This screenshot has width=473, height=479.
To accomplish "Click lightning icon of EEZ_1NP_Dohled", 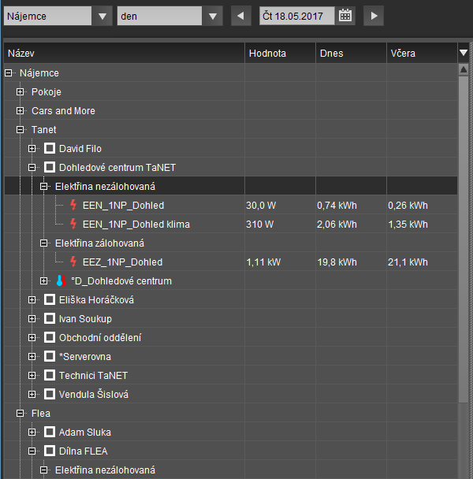I will 74,262.
